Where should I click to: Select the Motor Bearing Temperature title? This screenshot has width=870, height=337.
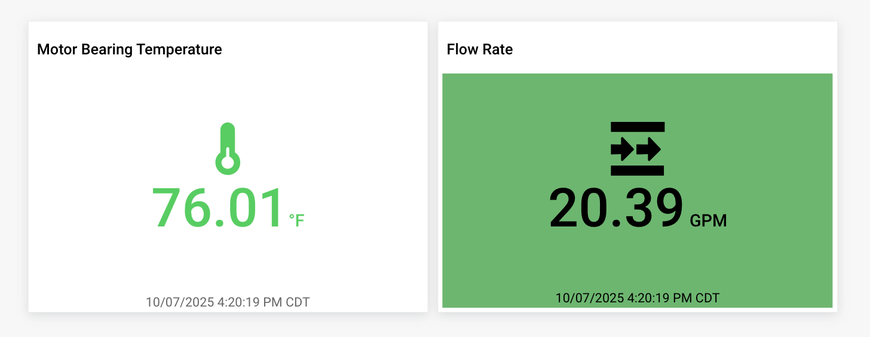pyautogui.click(x=129, y=50)
